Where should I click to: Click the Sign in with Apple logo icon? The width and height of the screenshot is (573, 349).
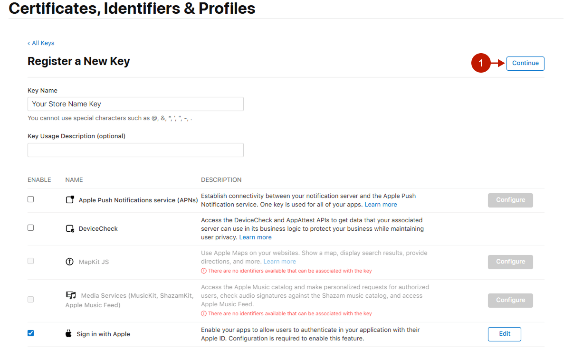point(68,334)
